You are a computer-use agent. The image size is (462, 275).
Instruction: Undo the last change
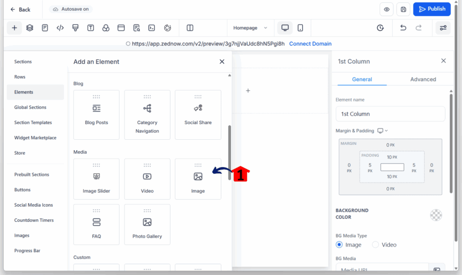coord(403,28)
